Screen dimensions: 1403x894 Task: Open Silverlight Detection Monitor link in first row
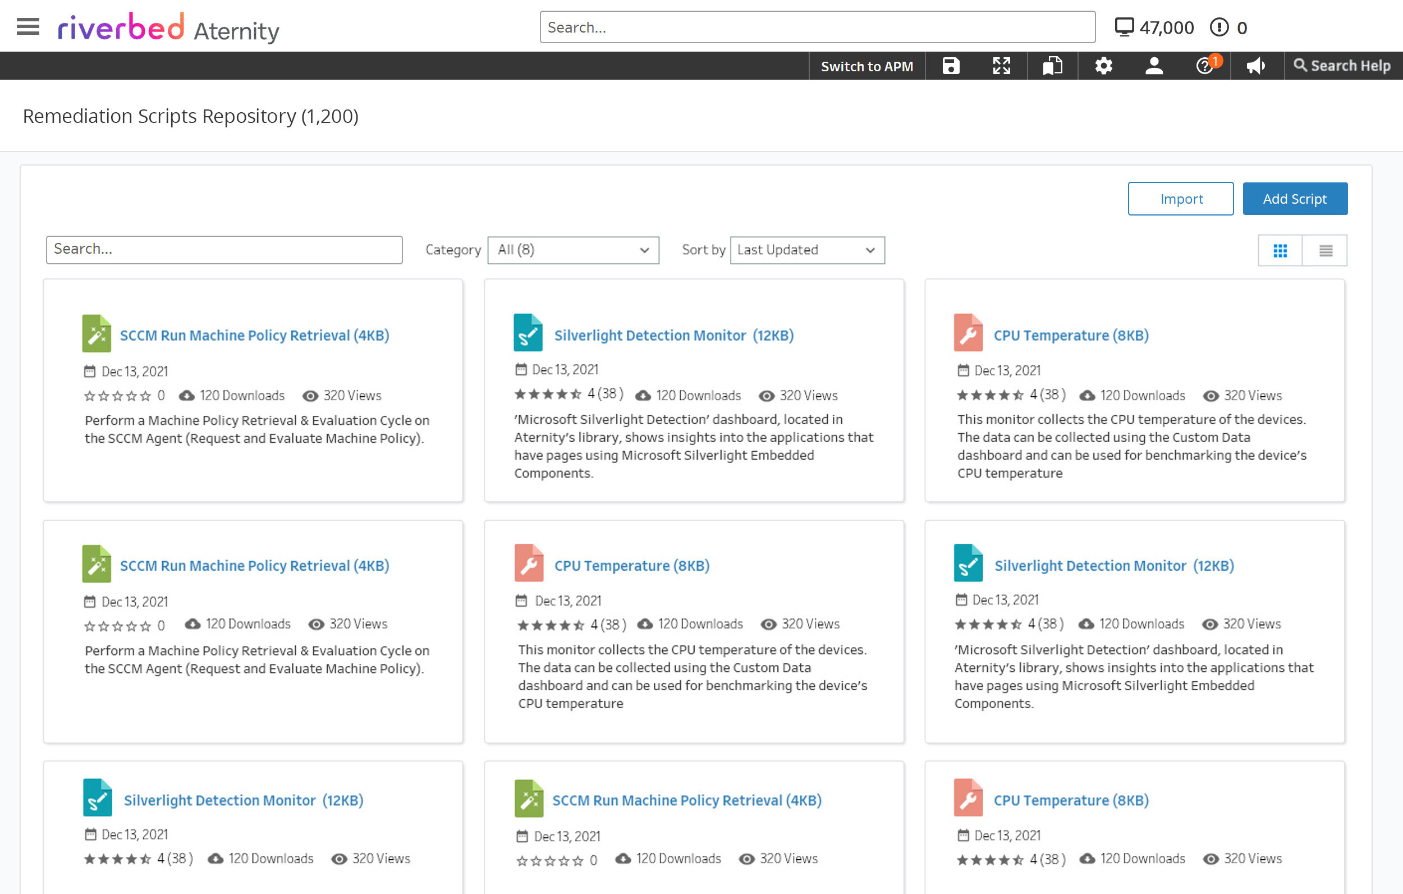[x=673, y=336]
